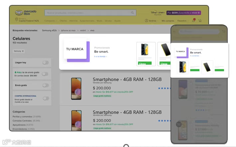Screen dimensions: 236x147
Task: Open second Smartphone 4GB RAM 128GB title
Action: click(127, 112)
